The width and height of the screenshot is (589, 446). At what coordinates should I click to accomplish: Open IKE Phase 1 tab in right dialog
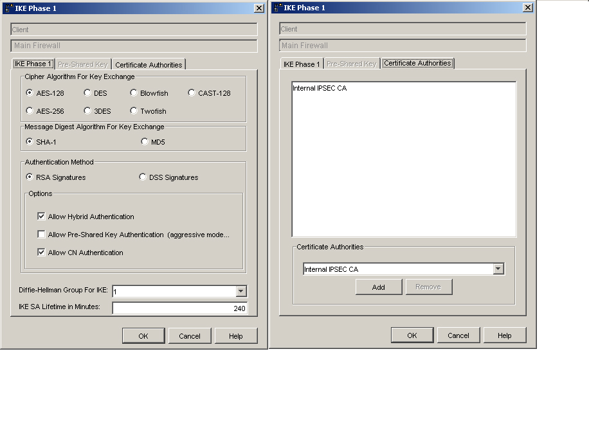tap(300, 64)
